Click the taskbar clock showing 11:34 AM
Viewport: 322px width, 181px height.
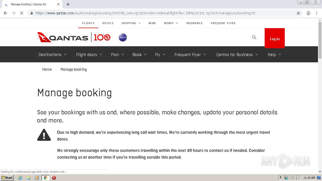pyautogui.click(x=309, y=178)
